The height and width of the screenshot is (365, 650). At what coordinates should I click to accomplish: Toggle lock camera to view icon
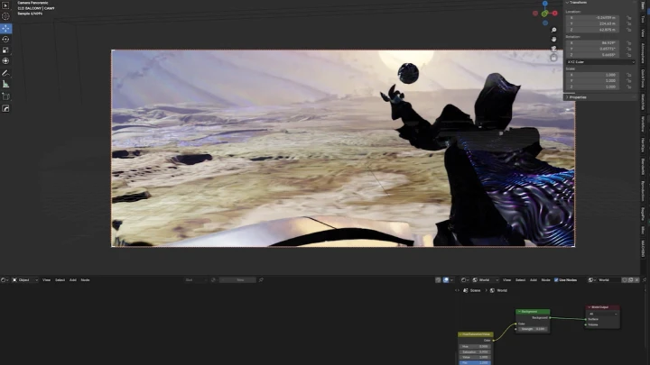(x=553, y=58)
